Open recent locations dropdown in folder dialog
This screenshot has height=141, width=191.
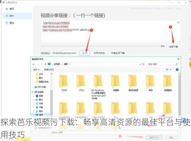42,64
